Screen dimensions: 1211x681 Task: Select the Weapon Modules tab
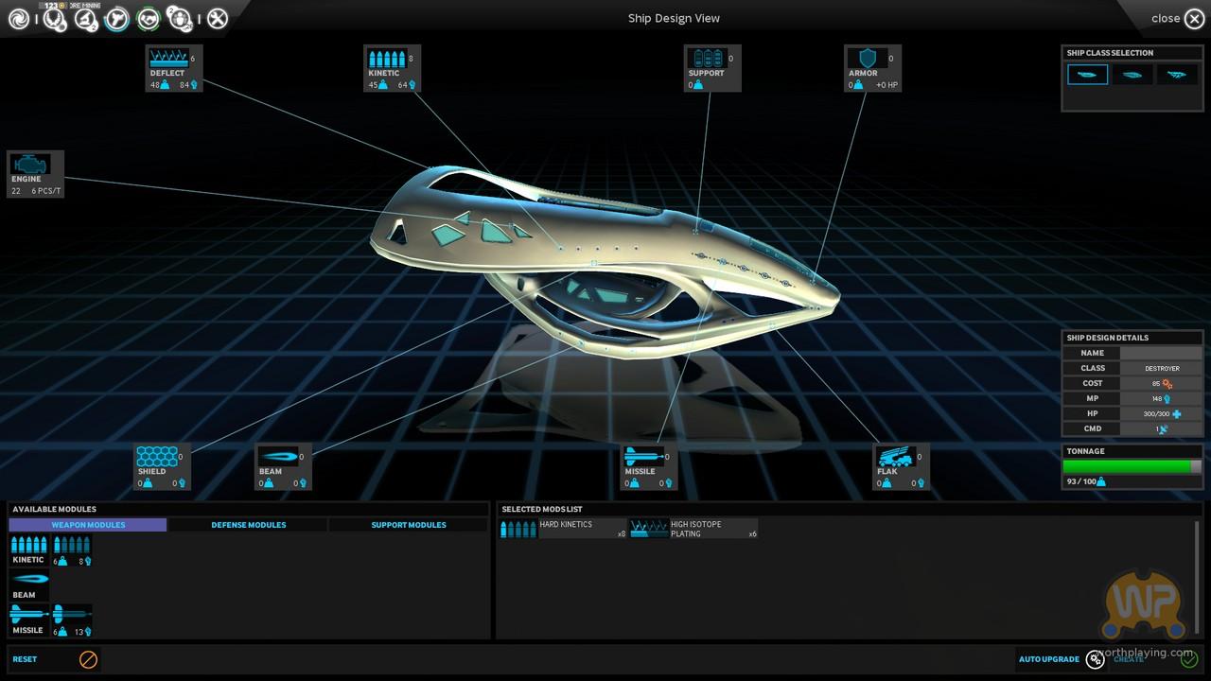(88, 525)
